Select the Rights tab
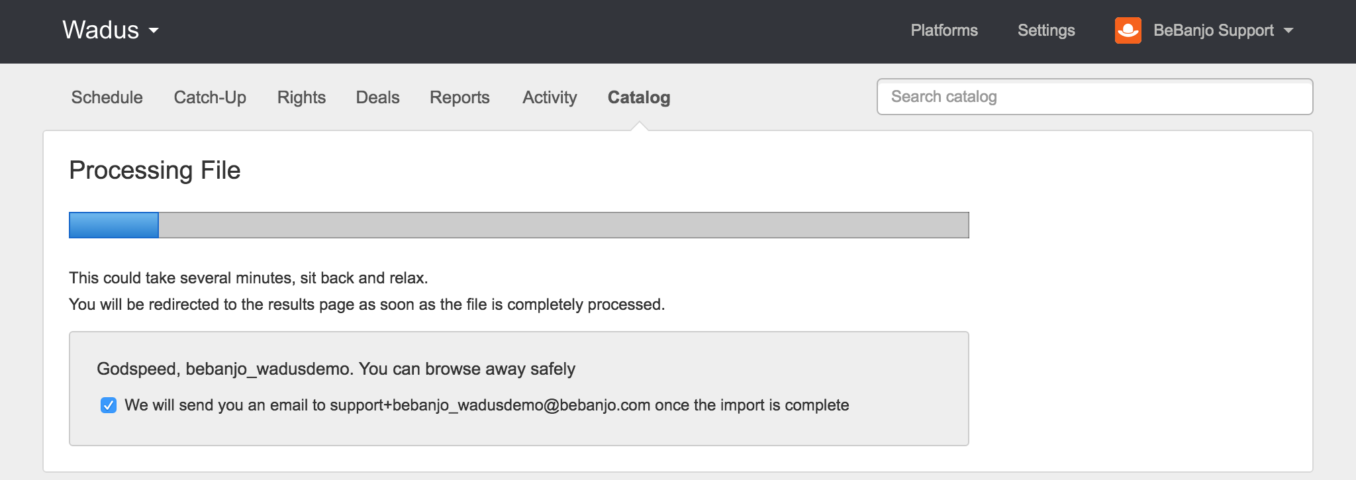Image resolution: width=1356 pixels, height=480 pixels. pyautogui.click(x=301, y=97)
